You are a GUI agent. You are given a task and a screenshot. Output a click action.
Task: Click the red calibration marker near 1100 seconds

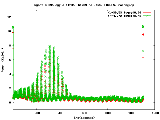pyautogui.click(x=143, y=34)
